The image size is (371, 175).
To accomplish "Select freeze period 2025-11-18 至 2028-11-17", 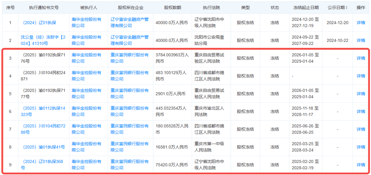I will 305,111.
